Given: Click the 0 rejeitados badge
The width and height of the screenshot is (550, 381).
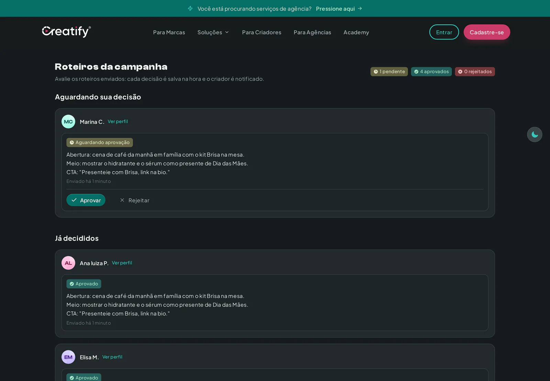Looking at the screenshot, I should pyautogui.click(x=475, y=72).
